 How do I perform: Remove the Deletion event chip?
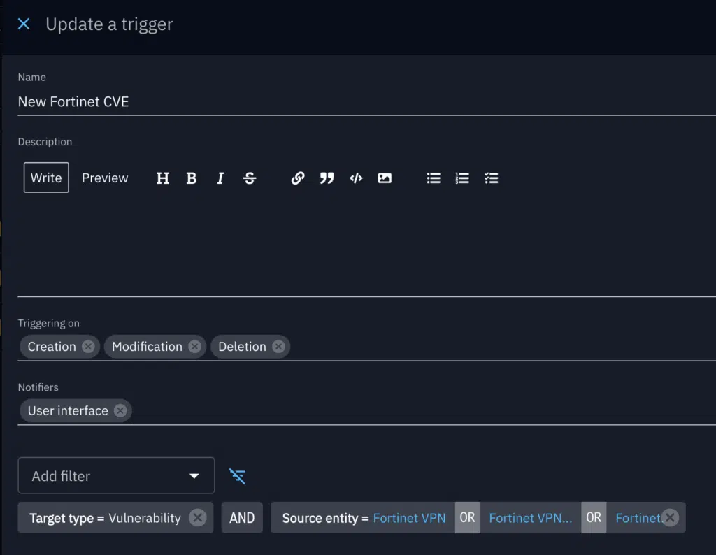coord(278,347)
